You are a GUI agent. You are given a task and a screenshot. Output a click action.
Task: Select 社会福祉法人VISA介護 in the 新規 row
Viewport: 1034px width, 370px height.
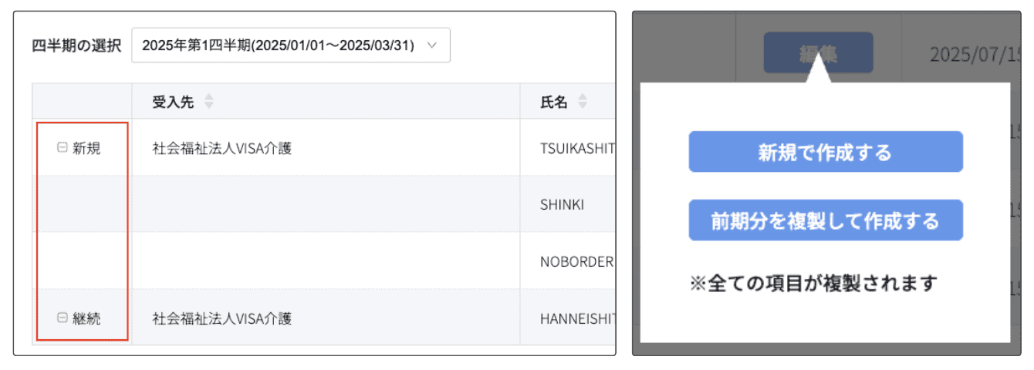pos(222,148)
